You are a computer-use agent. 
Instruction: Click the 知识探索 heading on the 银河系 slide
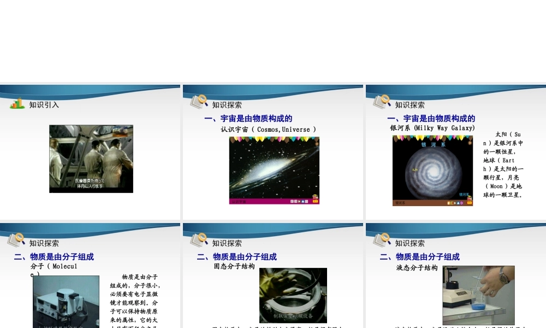[x=410, y=105]
